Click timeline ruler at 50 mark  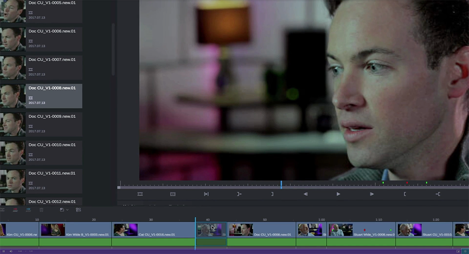click(265, 220)
